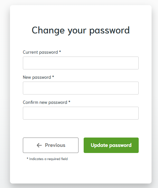This screenshot has height=188, width=158.
Task: Click the asterisk before Indicates a required field
Action: (x=27, y=158)
